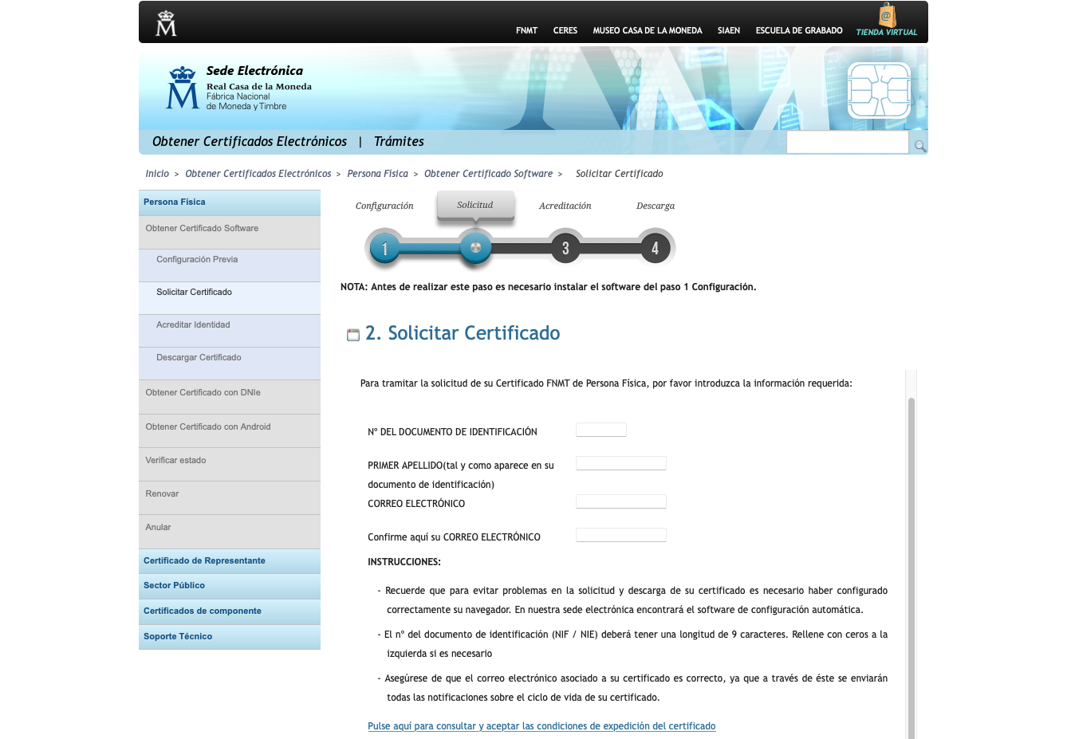
Task: Click the search magnifying glass icon
Action: tap(919, 146)
